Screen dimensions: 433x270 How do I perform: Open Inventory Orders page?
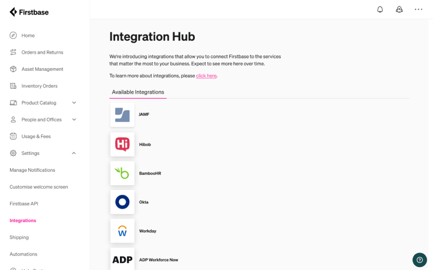click(x=39, y=86)
